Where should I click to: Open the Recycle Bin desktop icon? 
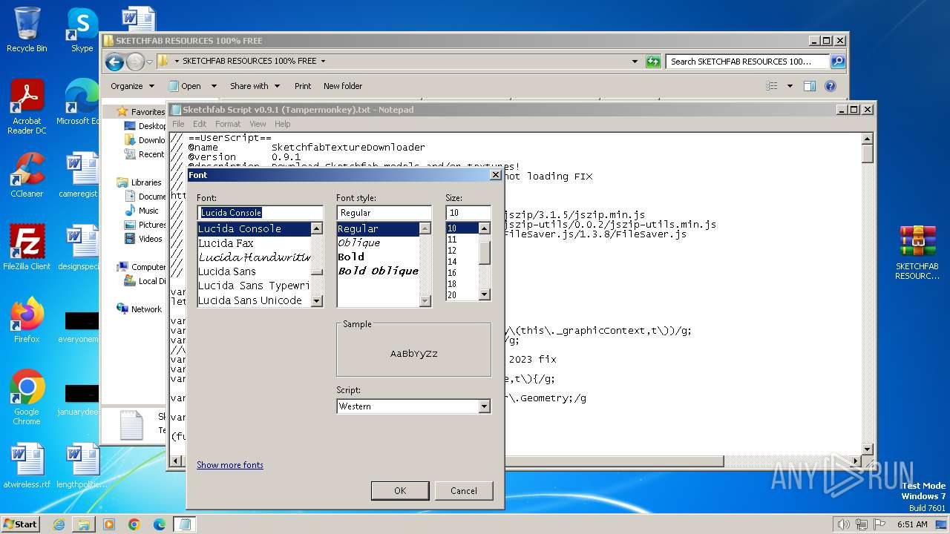pos(27,30)
